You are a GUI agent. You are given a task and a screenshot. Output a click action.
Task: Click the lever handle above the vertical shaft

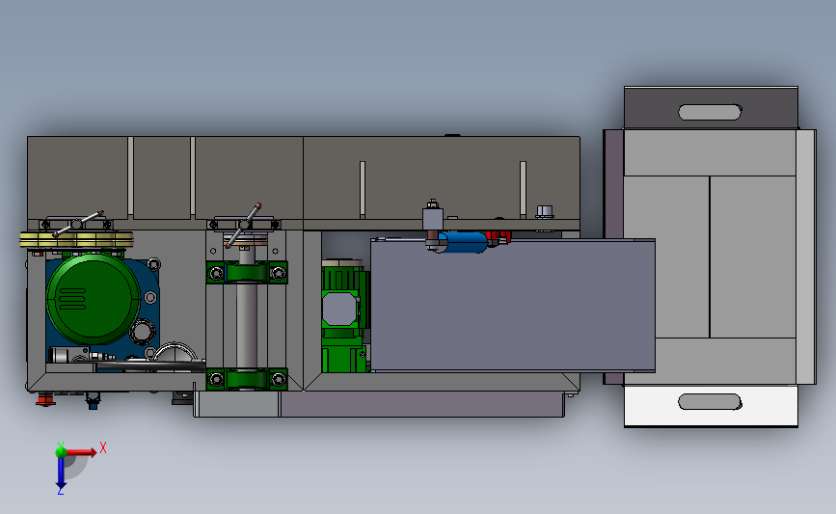click(x=243, y=225)
